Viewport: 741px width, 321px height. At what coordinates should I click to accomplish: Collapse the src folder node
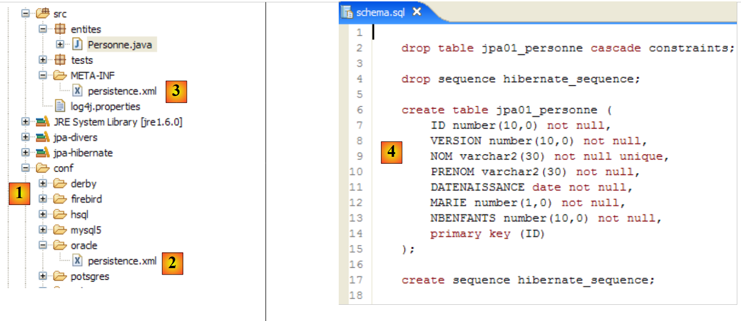tap(26, 13)
